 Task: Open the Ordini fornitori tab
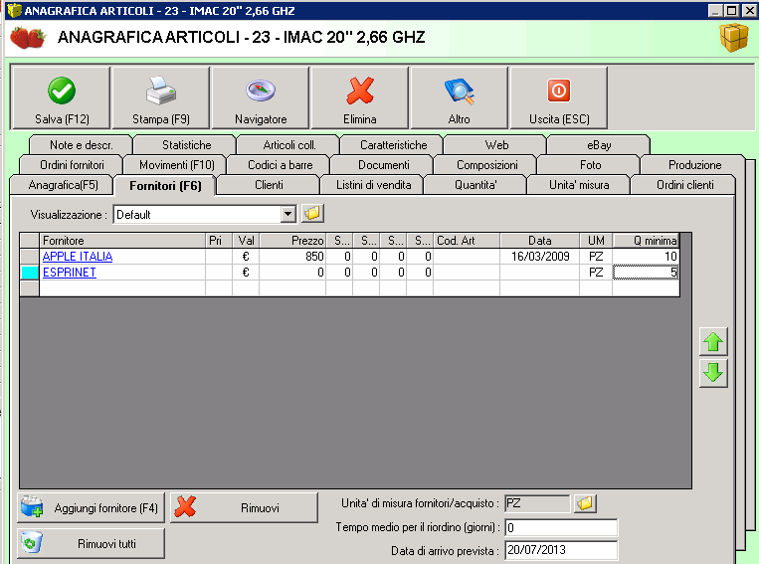(x=73, y=165)
